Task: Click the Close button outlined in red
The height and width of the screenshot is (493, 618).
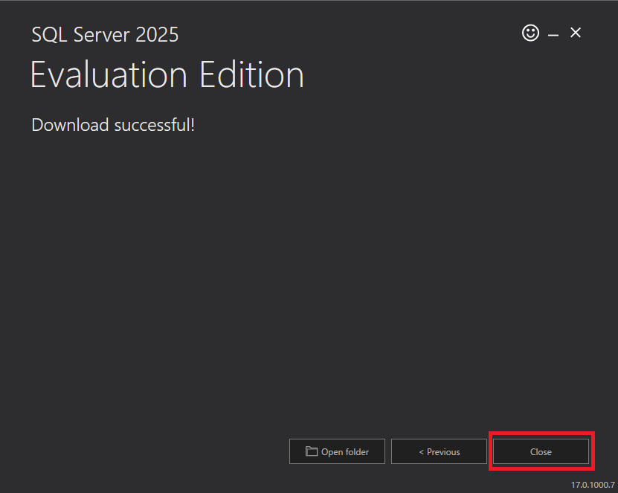Action: click(x=541, y=451)
